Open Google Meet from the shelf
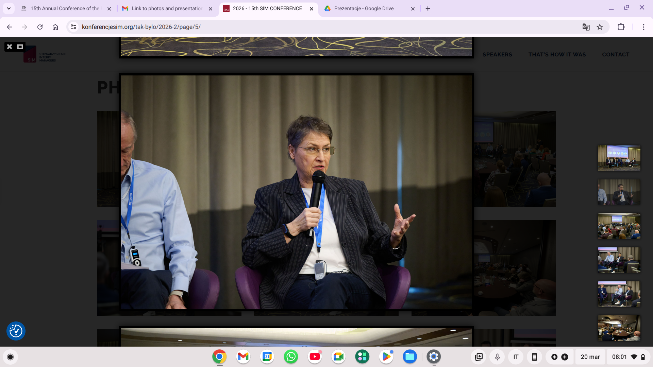Image resolution: width=653 pixels, height=367 pixels. pos(338,357)
